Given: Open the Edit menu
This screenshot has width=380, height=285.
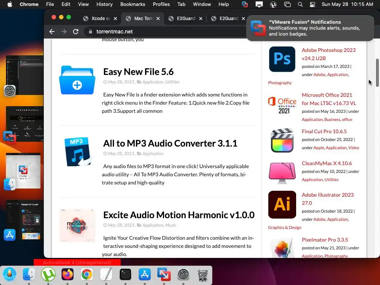Looking at the screenshot, I should pyautogui.click(x=66, y=4).
